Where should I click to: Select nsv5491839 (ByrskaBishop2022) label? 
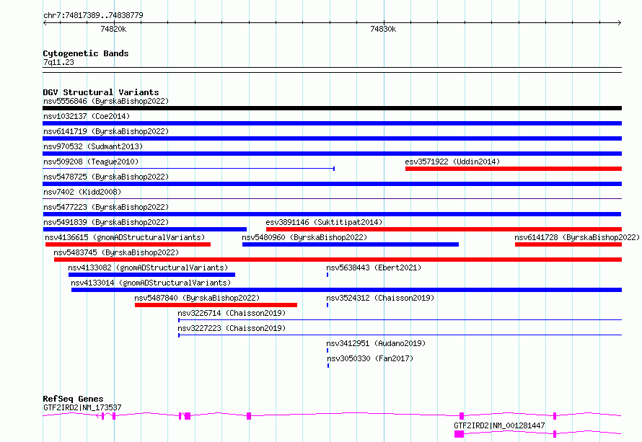click(x=106, y=222)
